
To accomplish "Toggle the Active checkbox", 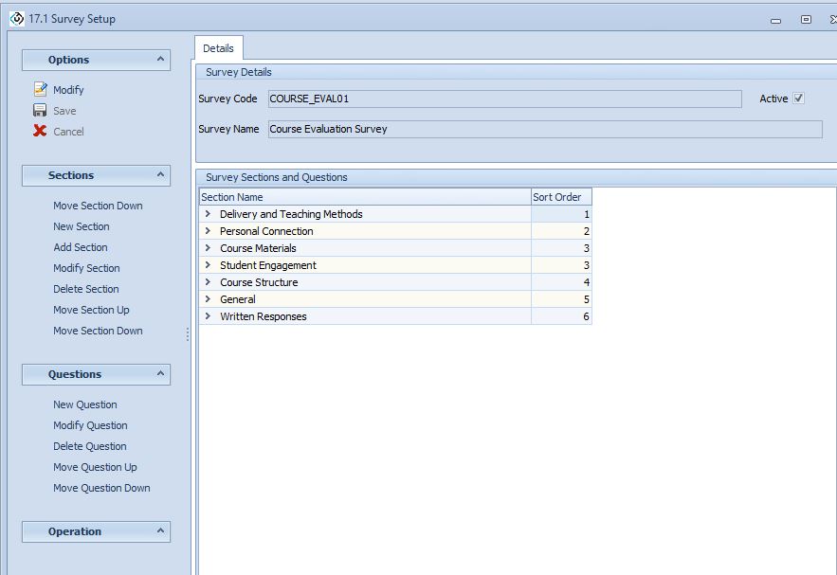I will click(798, 99).
